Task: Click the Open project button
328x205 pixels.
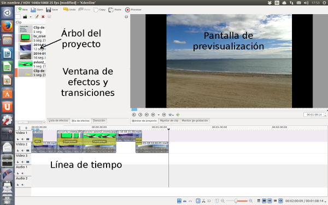Action: 37,10
